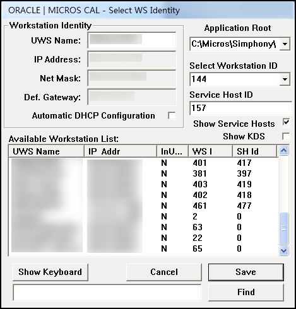296x309 pixels.
Task: Open the Application Root dropdown arrow
Action: click(285, 44)
